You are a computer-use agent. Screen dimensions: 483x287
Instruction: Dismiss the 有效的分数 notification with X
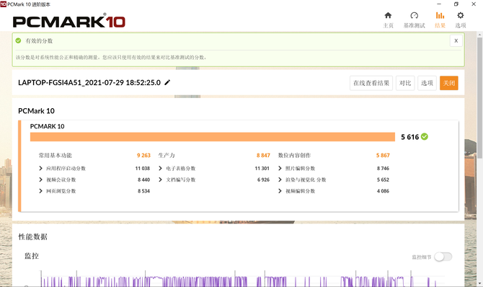pos(456,40)
